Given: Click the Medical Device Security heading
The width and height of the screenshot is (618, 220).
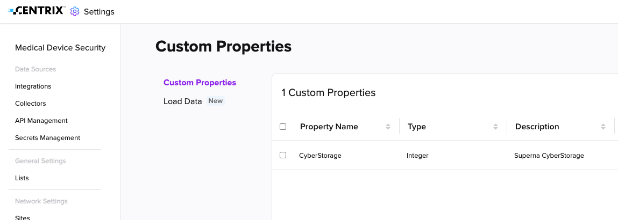Looking at the screenshot, I should [x=60, y=48].
